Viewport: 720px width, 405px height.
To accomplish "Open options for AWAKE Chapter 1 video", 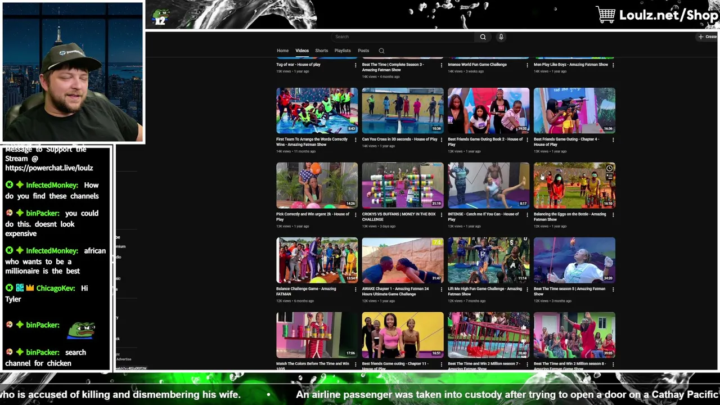I will tap(442, 290).
